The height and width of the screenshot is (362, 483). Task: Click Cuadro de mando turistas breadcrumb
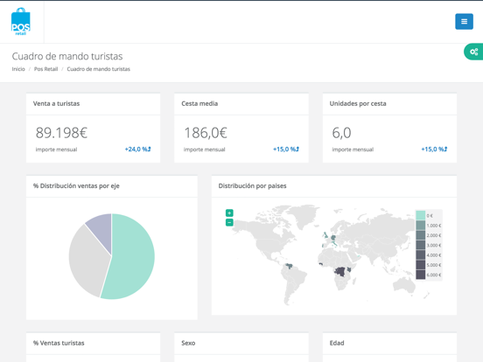click(99, 69)
